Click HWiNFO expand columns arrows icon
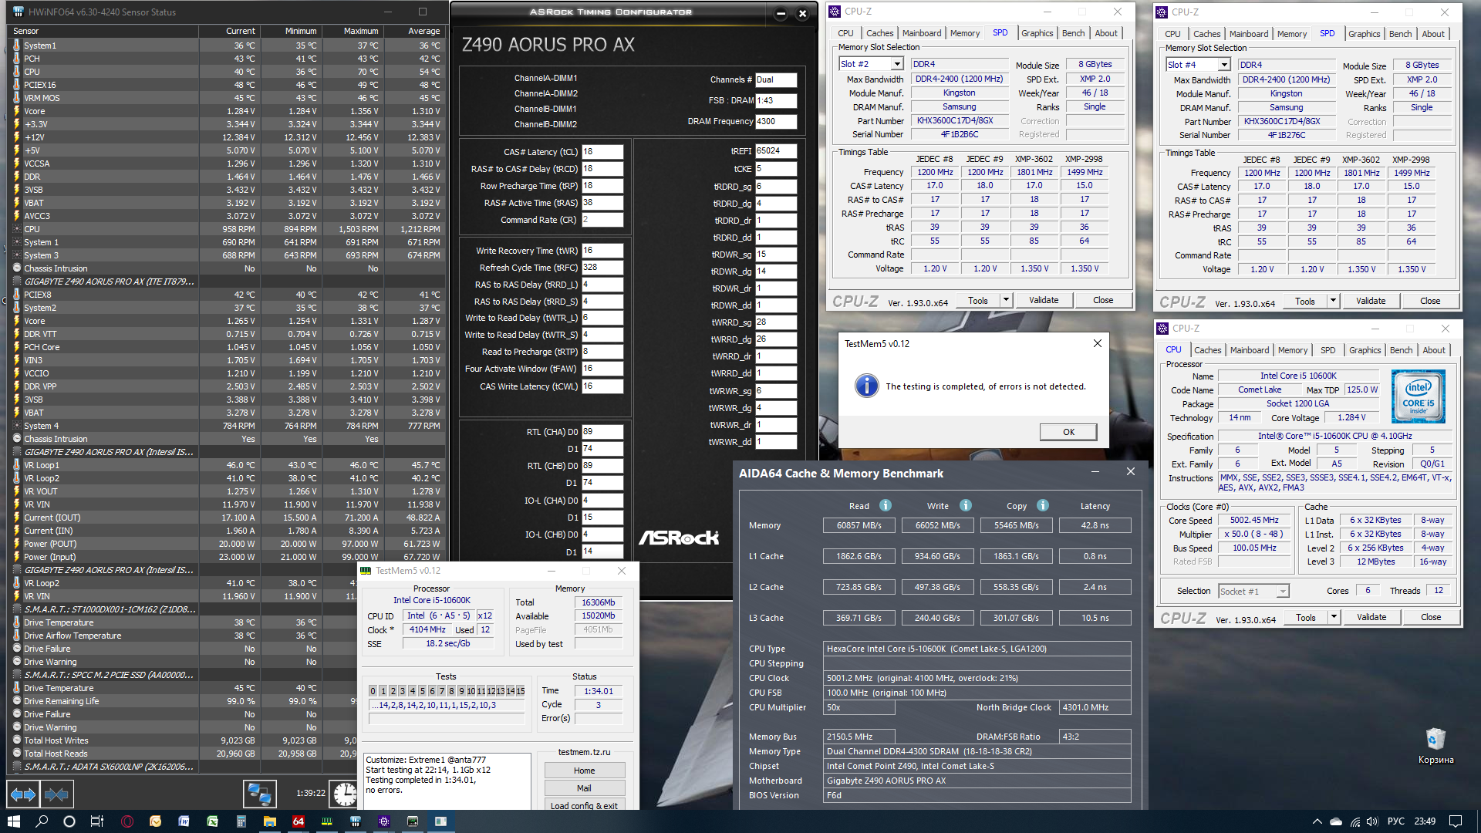1481x833 pixels. pos(22,793)
